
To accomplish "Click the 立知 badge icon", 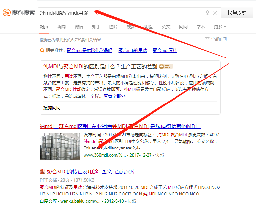I will click(x=166, y=66).
